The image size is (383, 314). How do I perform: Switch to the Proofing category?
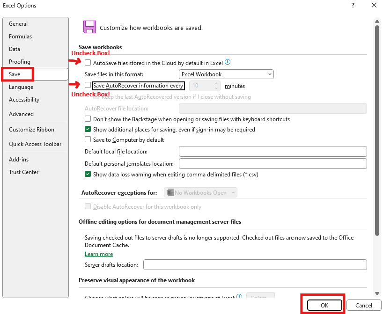(20, 61)
